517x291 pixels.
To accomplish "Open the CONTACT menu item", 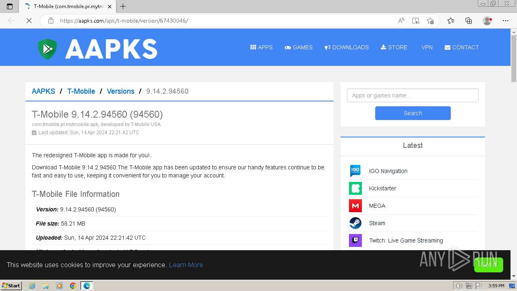I will [x=462, y=47].
